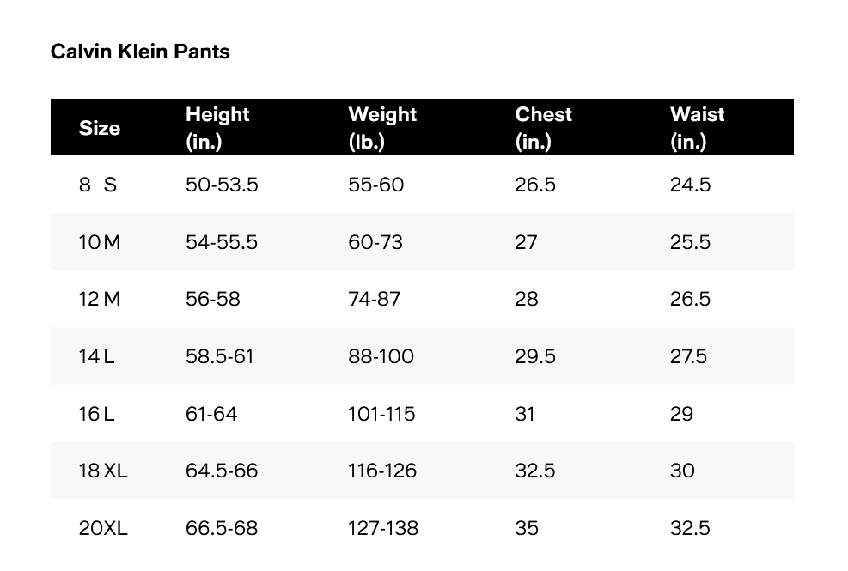Viewport: 848px width, 571px height.
Task: Select the 12 M size cell
Action: 100,299
